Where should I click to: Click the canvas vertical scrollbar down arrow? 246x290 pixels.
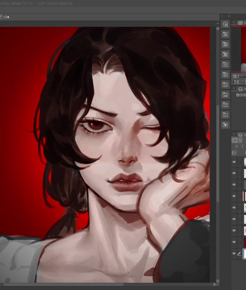pos(218,281)
